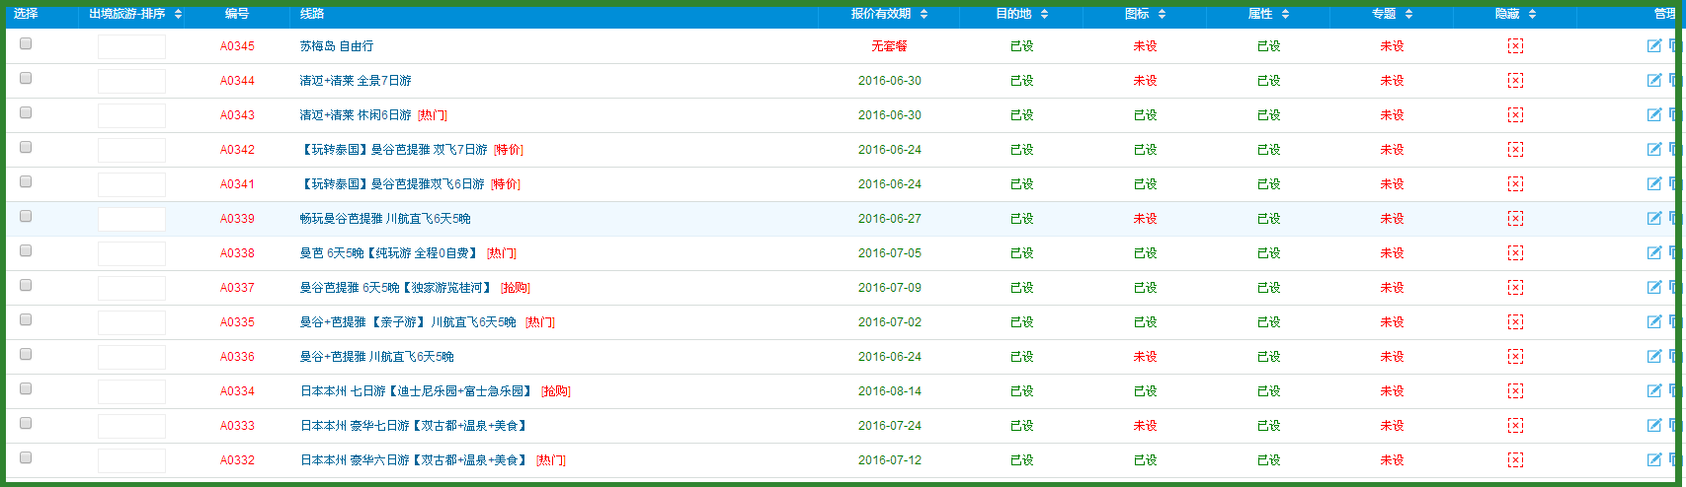Click the red hidden-status icon for A0344
The image size is (1686, 487).
(1515, 81)
